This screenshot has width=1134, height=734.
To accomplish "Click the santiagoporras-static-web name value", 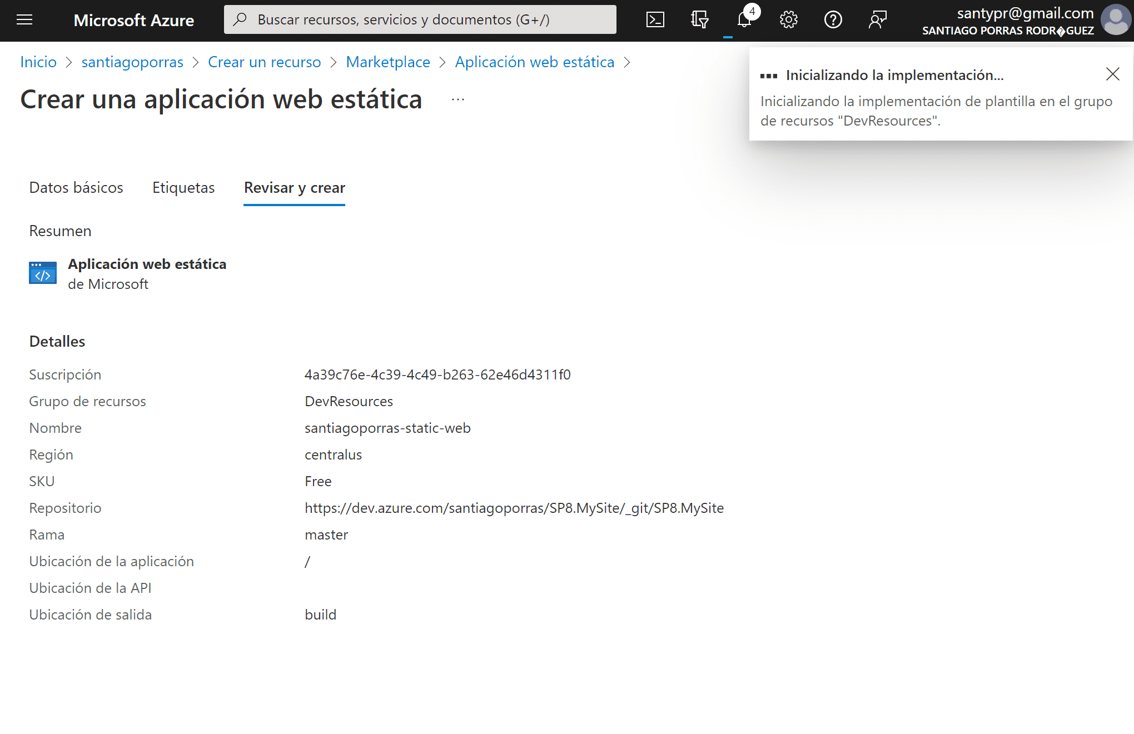I will coord(387,428).
